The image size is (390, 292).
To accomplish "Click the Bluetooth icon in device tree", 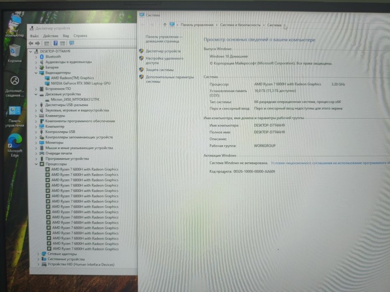I will pyautogui.click(x=42, y=57).
